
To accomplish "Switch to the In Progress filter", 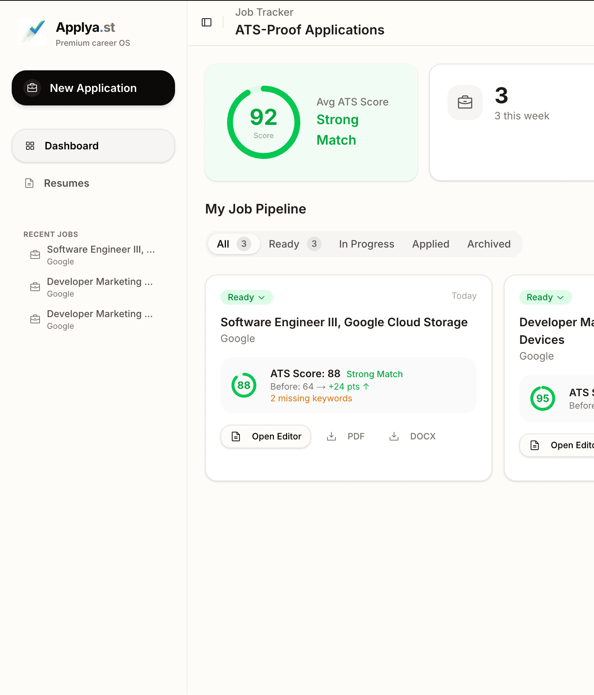I will point(367,244).
